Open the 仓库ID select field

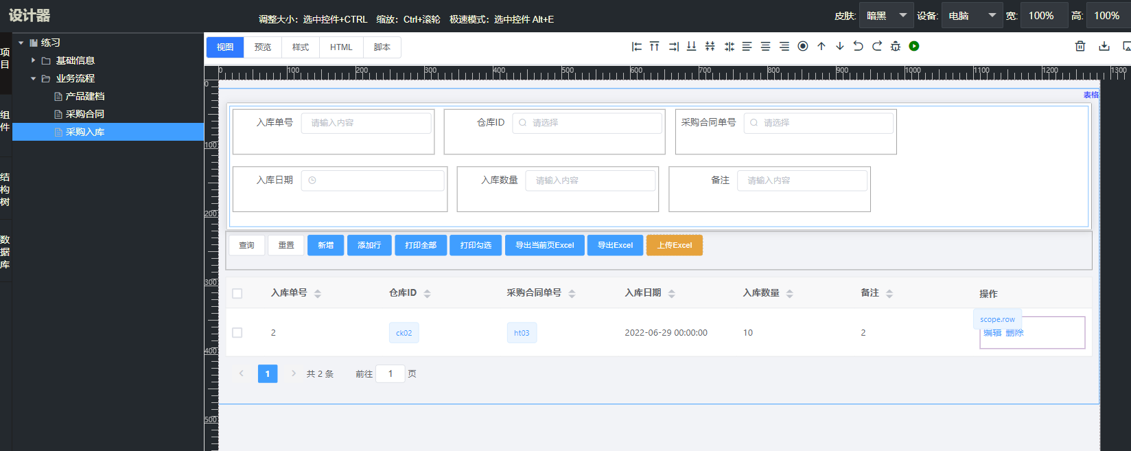coord(587,123)
